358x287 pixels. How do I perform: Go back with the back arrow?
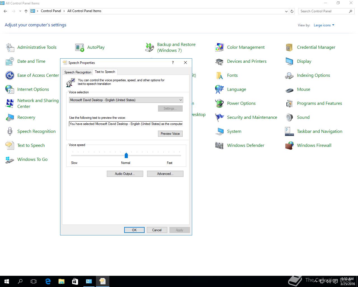(5, 11)
